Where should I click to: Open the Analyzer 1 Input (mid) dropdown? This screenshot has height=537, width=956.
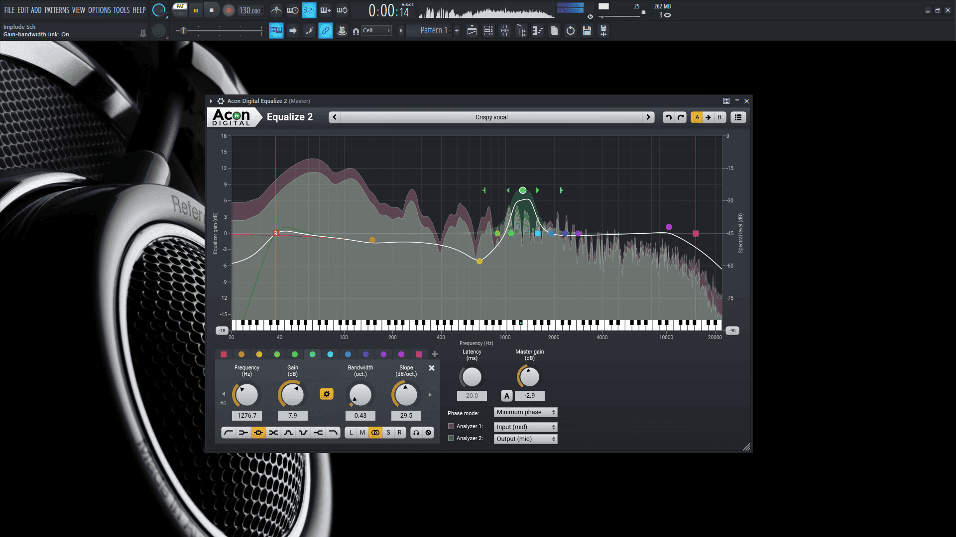525,427
